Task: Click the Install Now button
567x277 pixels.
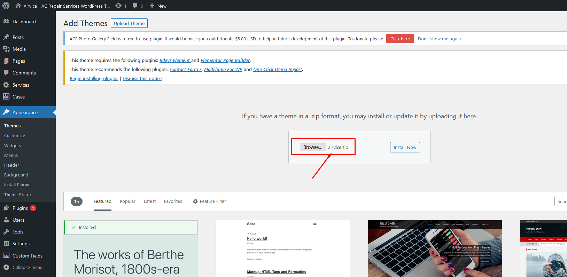Action: 405,147
